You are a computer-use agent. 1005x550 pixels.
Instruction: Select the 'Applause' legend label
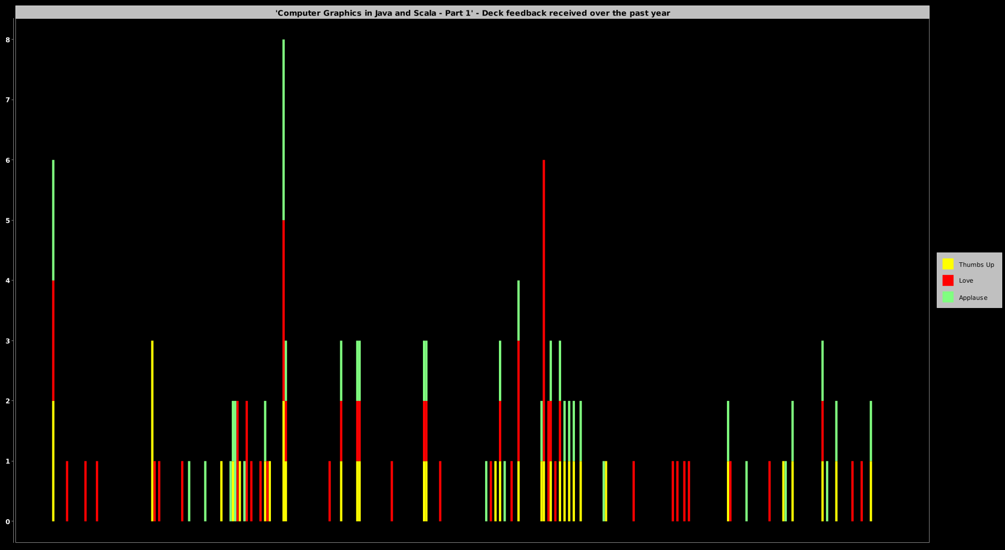973,298
